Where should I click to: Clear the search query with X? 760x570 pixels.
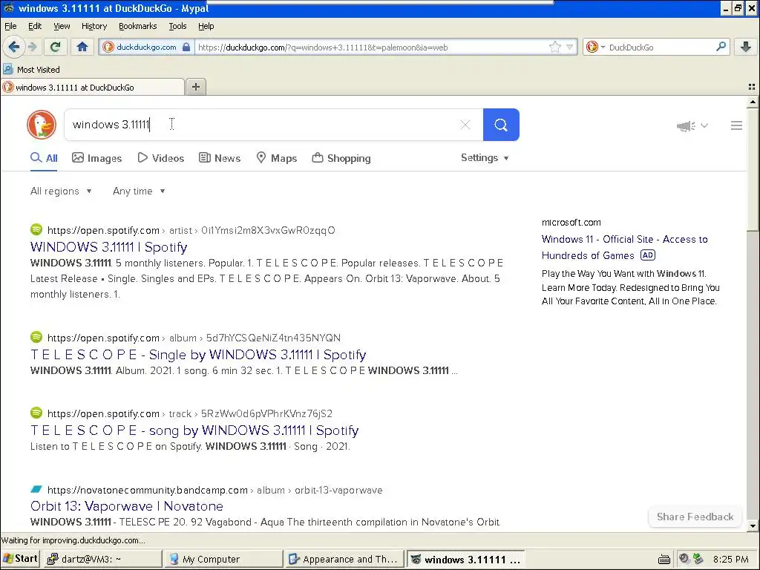pyautogui.click(x=465, y=125)
